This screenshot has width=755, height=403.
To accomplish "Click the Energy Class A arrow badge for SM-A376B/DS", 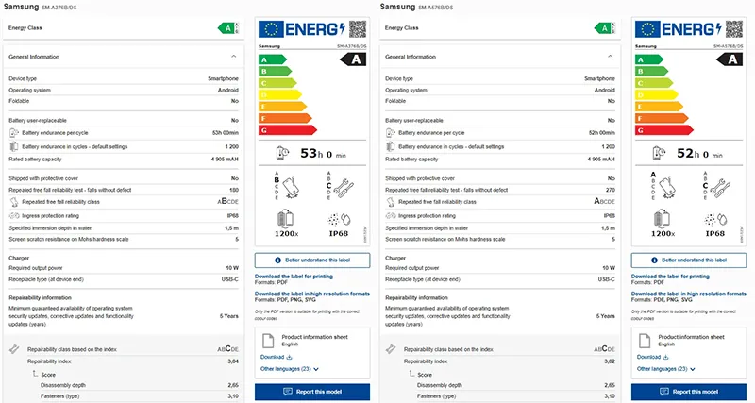I will [x=227, y=28].
